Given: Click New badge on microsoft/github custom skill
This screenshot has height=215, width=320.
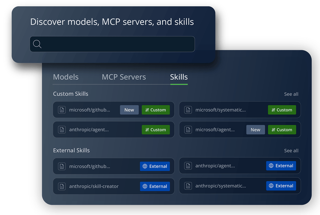Looking at the screenshot, I should (129, 110).
